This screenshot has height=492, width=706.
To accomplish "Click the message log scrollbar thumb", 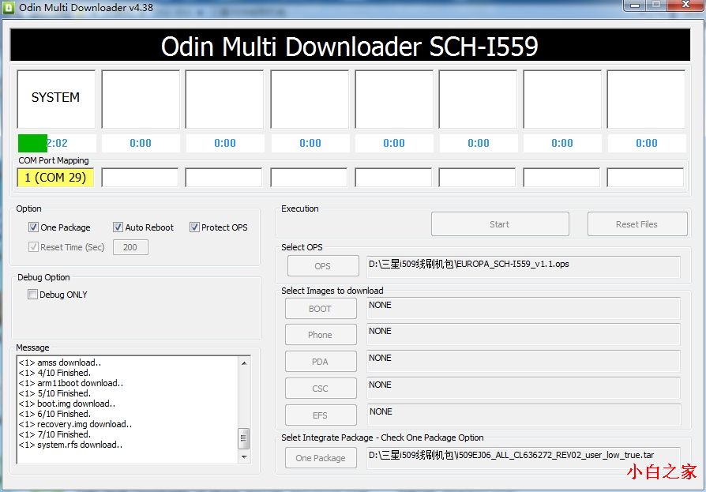I will 243,438.
